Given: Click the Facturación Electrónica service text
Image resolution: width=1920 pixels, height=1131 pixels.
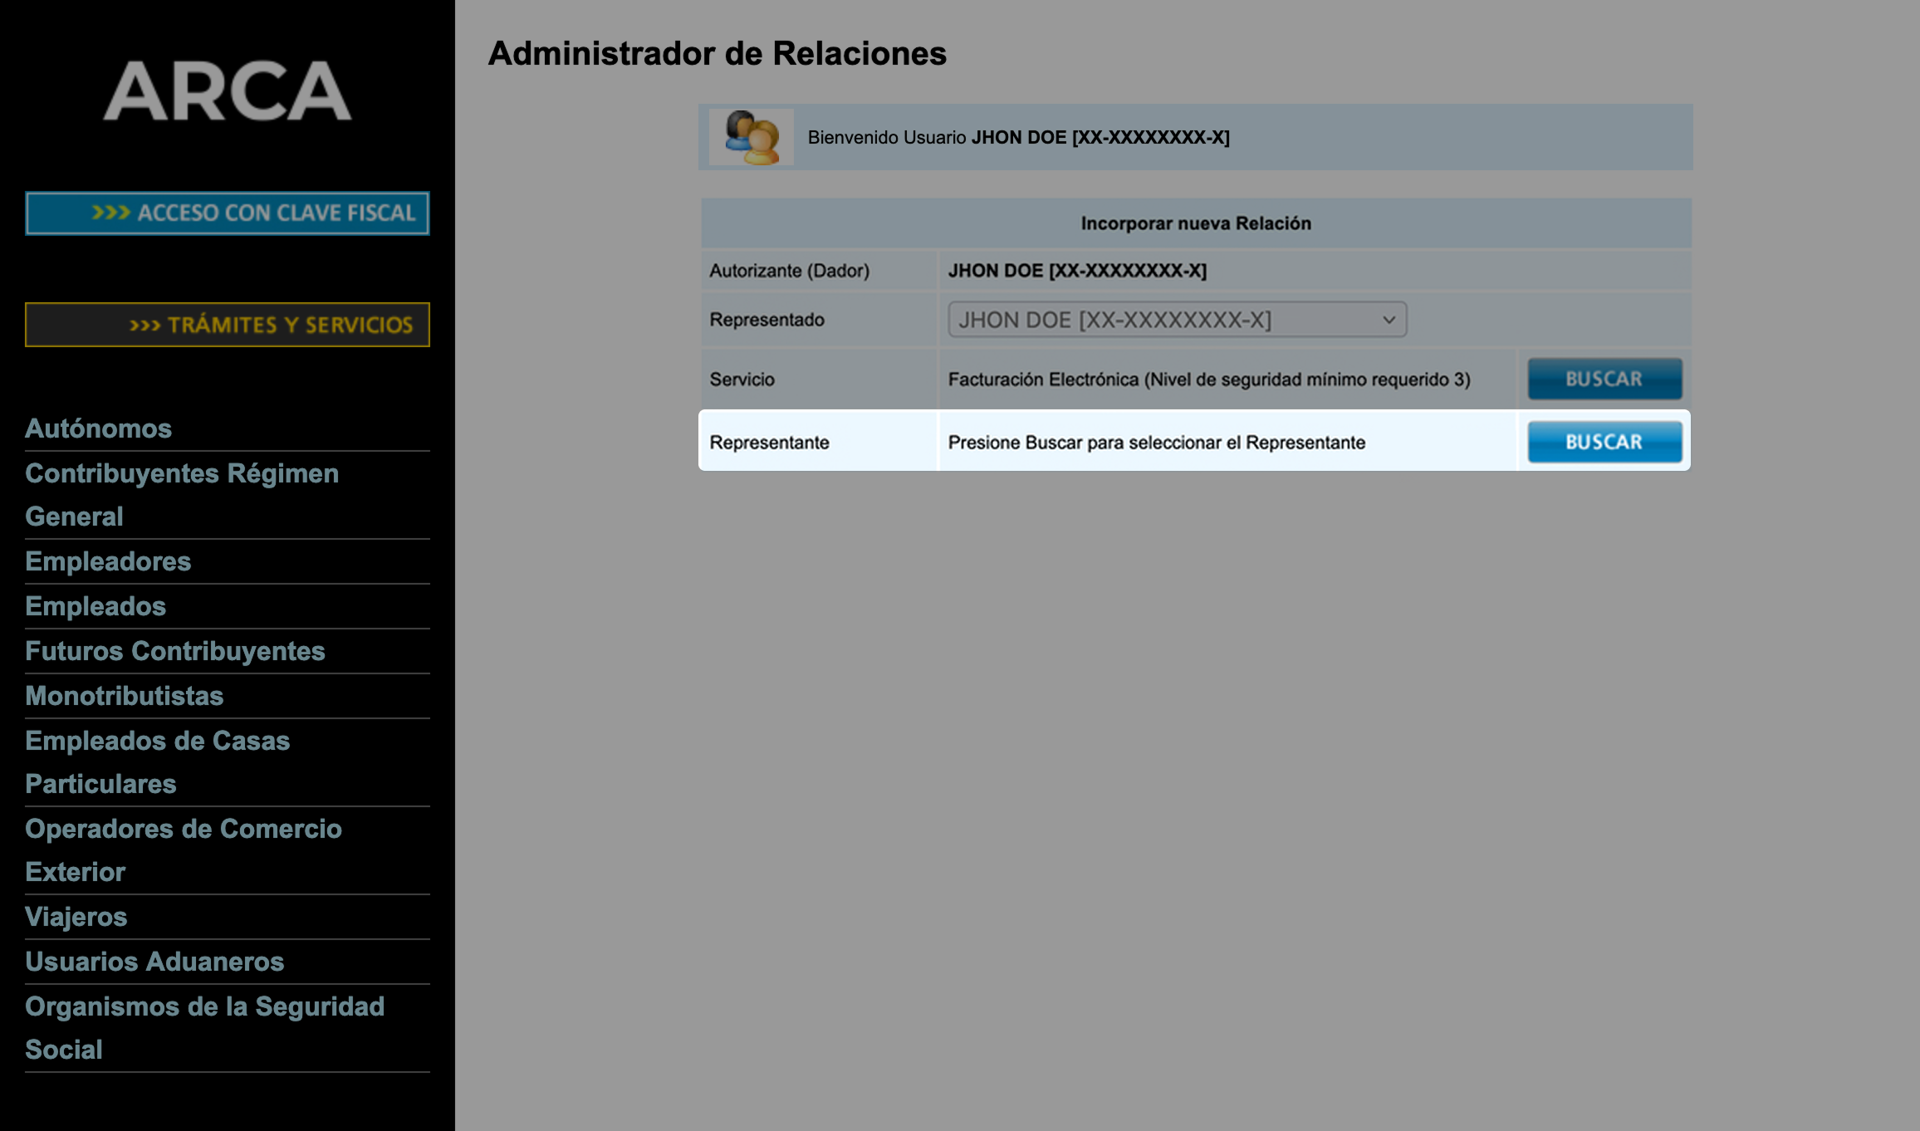Looking at the screenshot, I should [x=1208, y=379].
